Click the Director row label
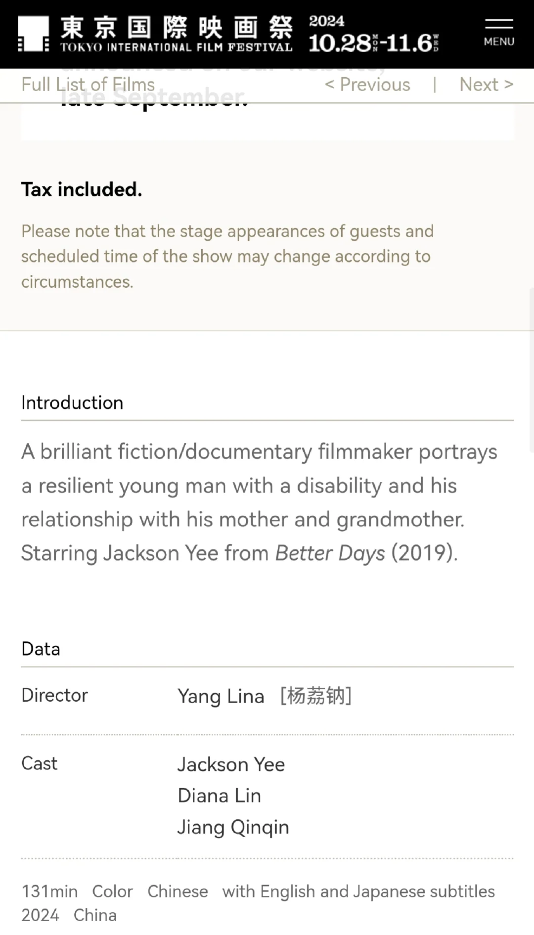 point(54,696)
